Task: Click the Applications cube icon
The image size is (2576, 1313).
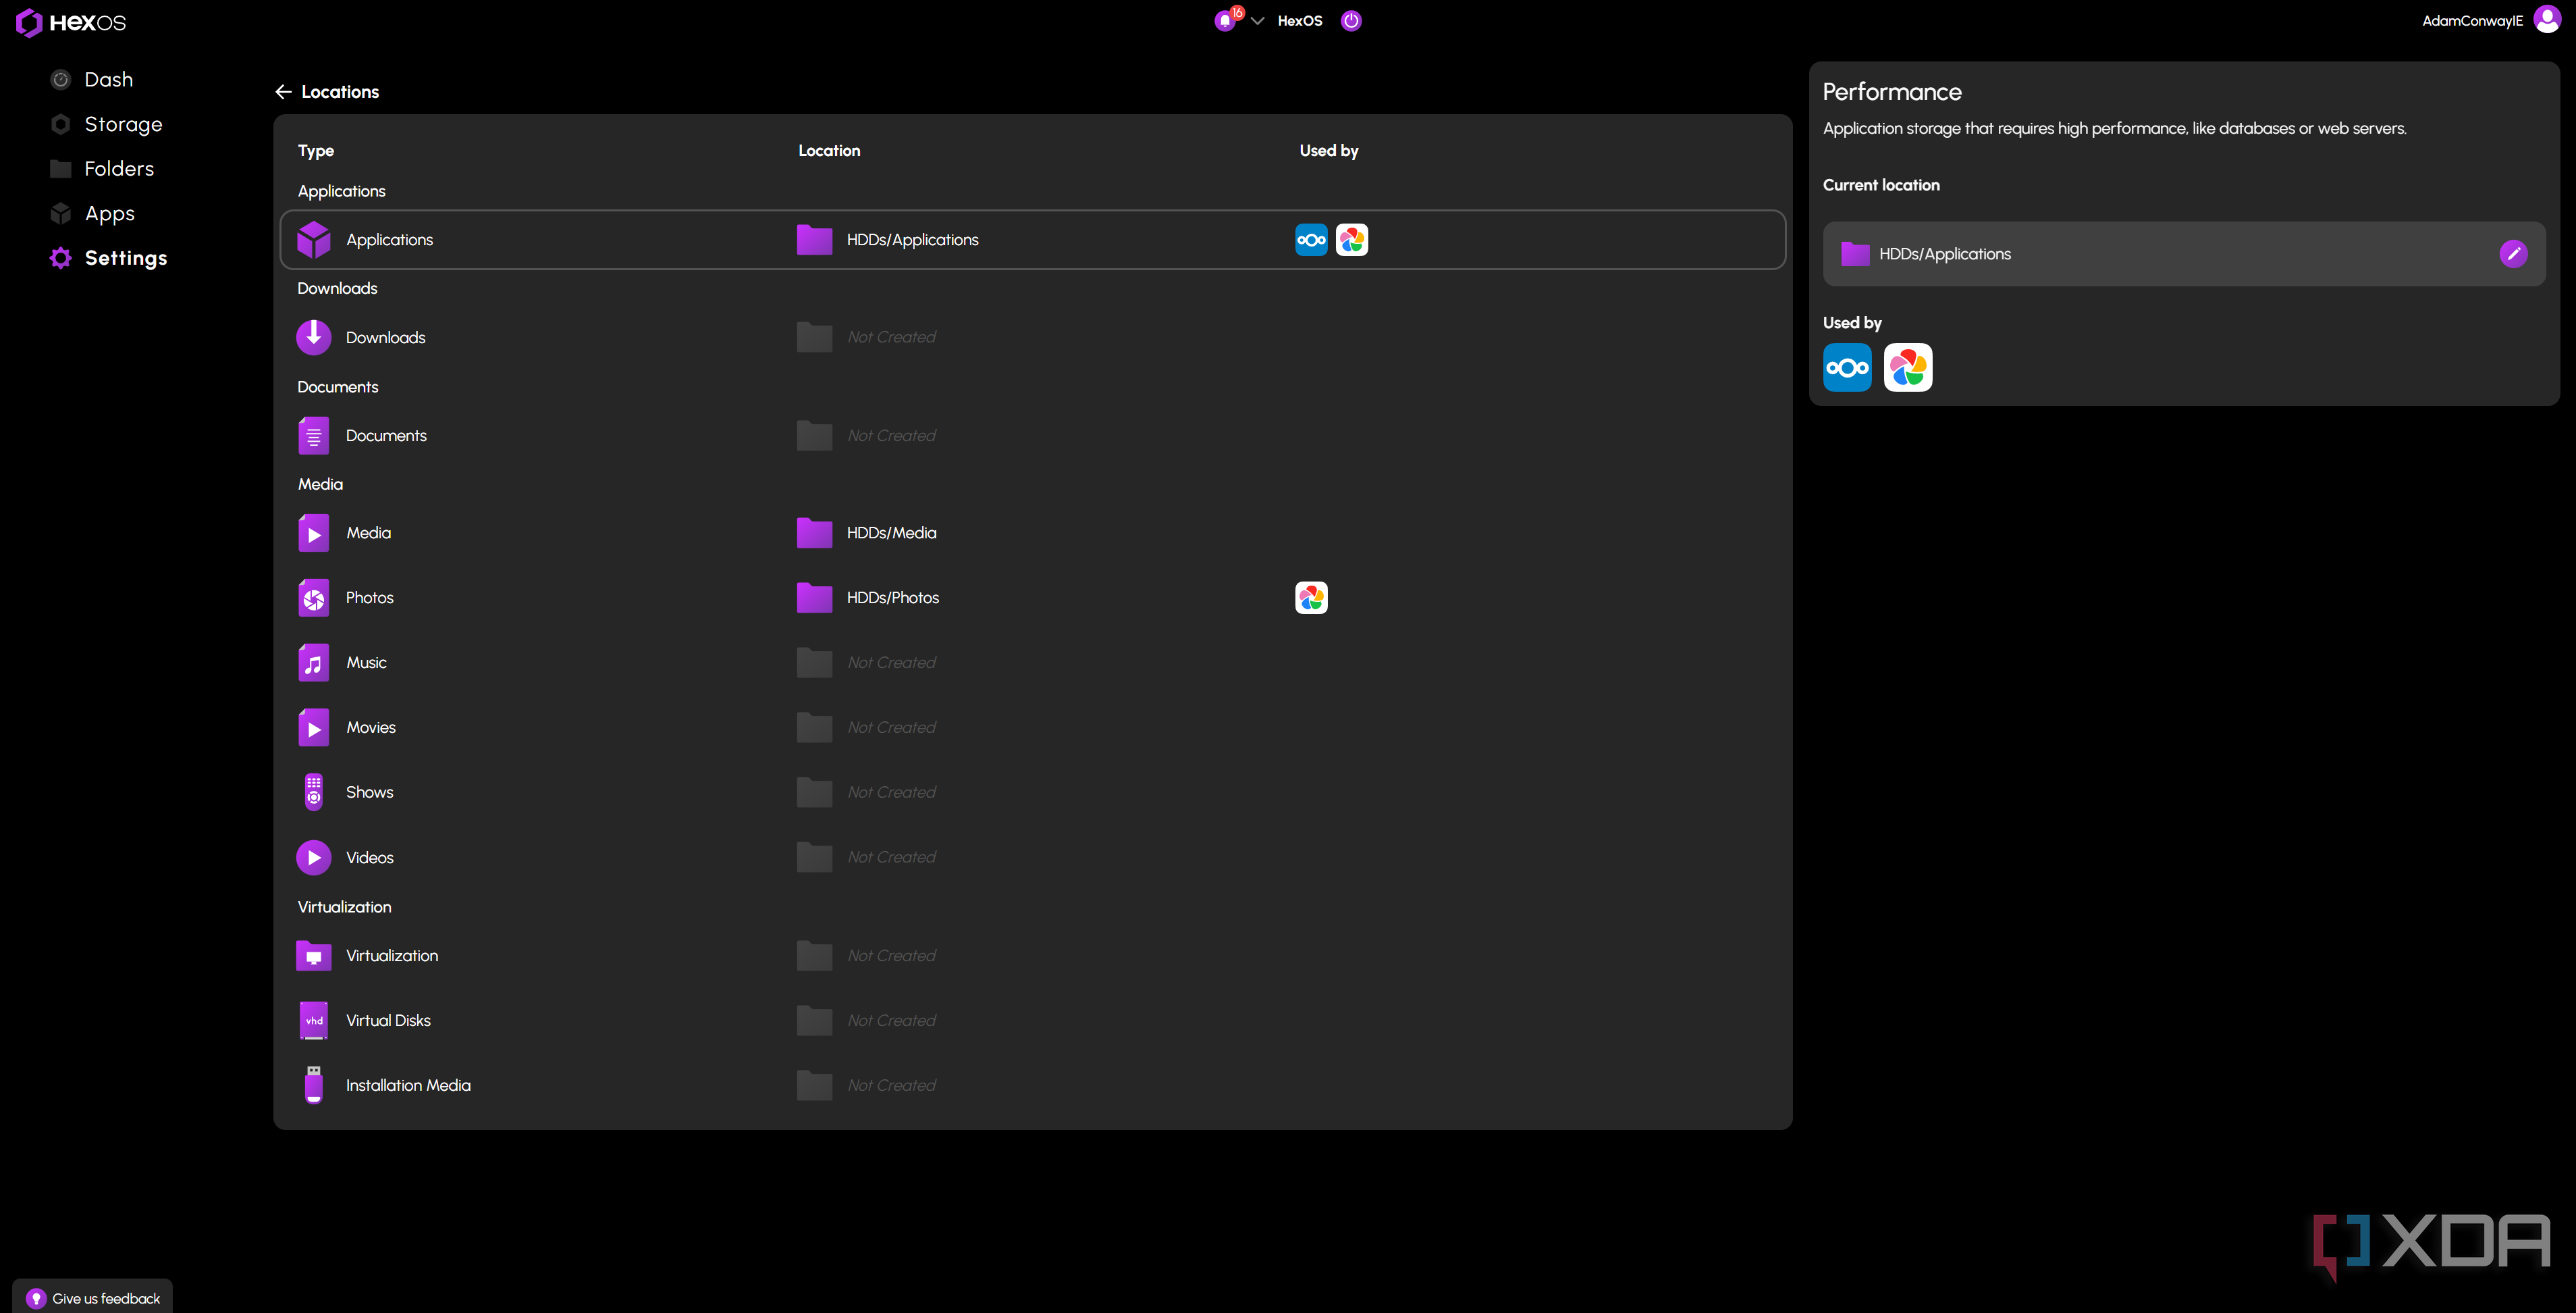Action: [314, 240]
